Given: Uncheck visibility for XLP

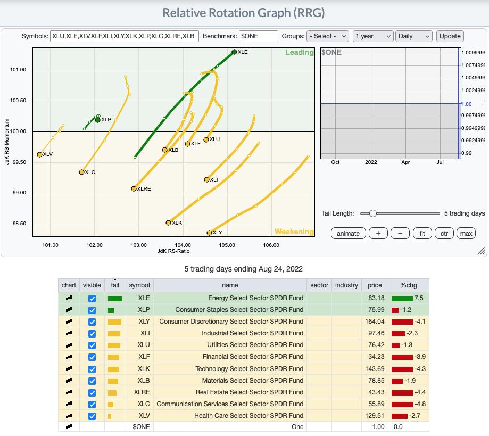Looking at the screenshot, I should click(92, 310).
